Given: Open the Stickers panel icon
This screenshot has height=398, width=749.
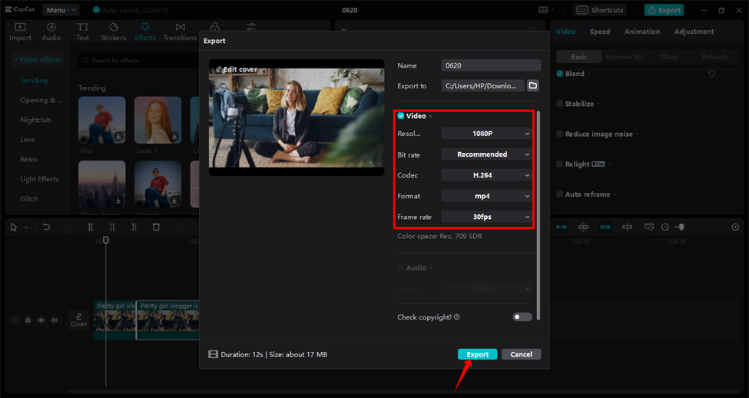Looking at the screenshot, I should (x=114, y=27).
